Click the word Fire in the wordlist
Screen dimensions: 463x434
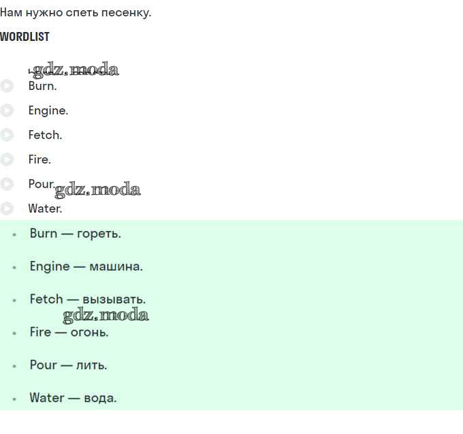[x=39, y=159]
